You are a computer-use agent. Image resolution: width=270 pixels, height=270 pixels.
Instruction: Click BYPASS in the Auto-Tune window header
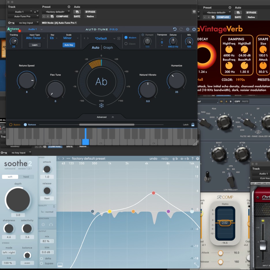(90, 12)
